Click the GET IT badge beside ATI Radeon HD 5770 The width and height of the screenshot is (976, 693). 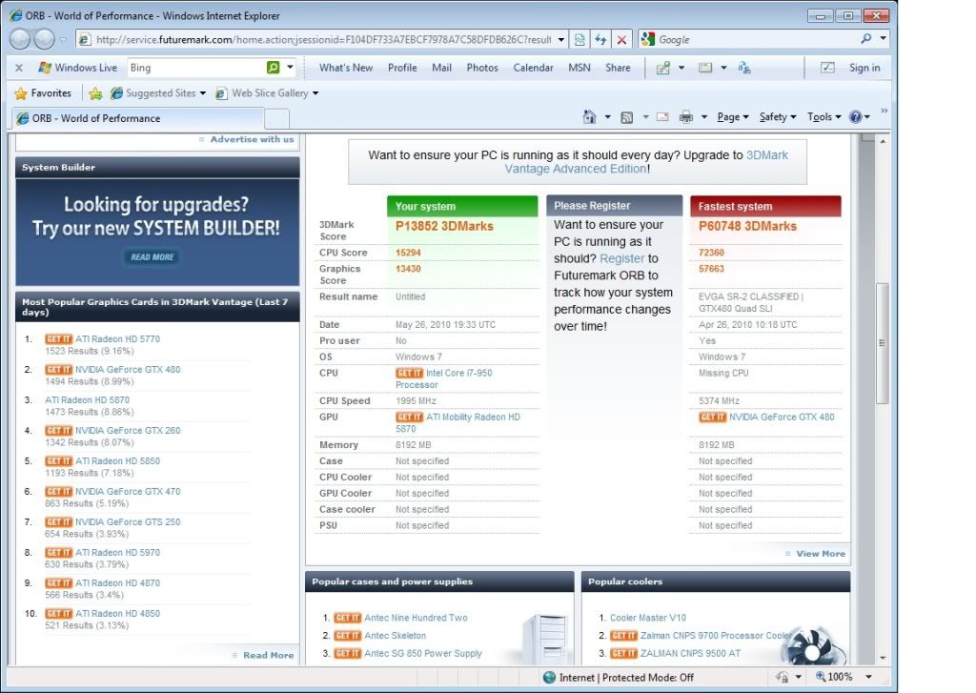coord(58,338)
